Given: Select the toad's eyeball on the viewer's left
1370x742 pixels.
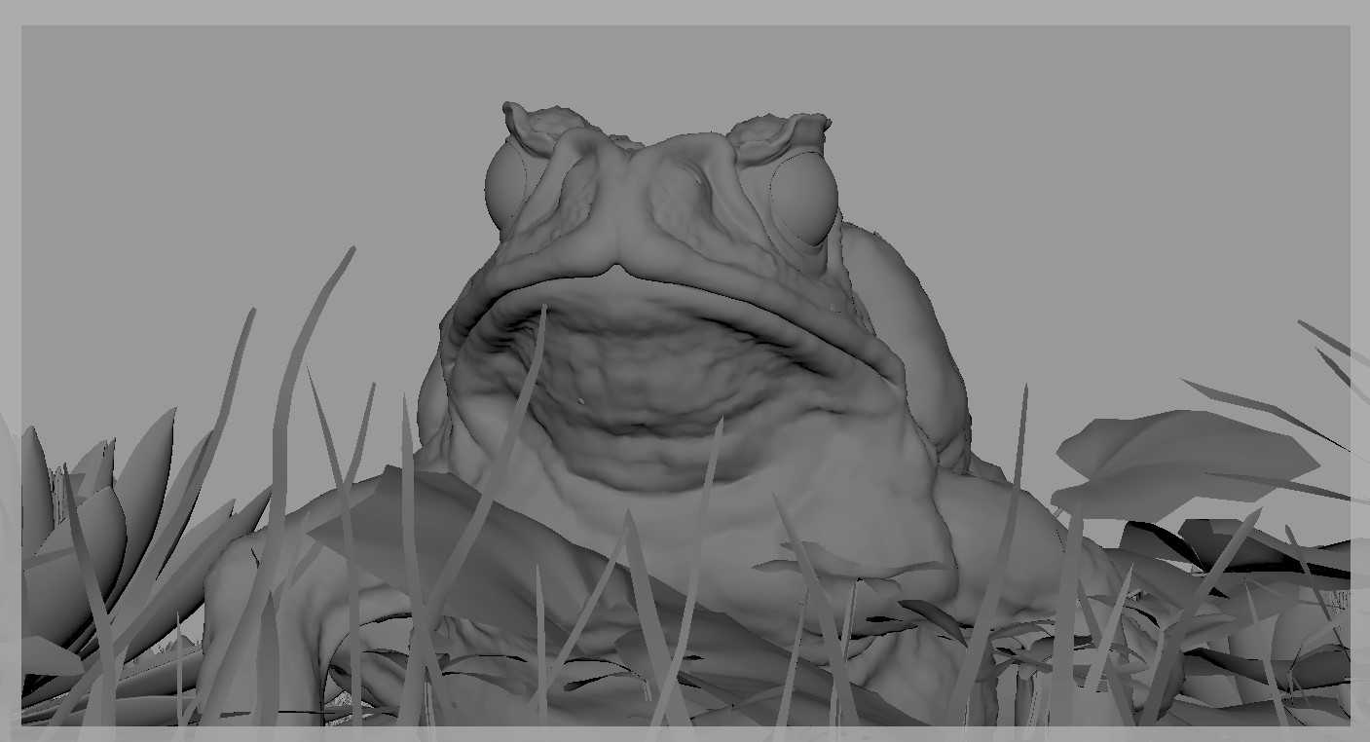Looking at the screenshot, I should [x=505, y=185].
